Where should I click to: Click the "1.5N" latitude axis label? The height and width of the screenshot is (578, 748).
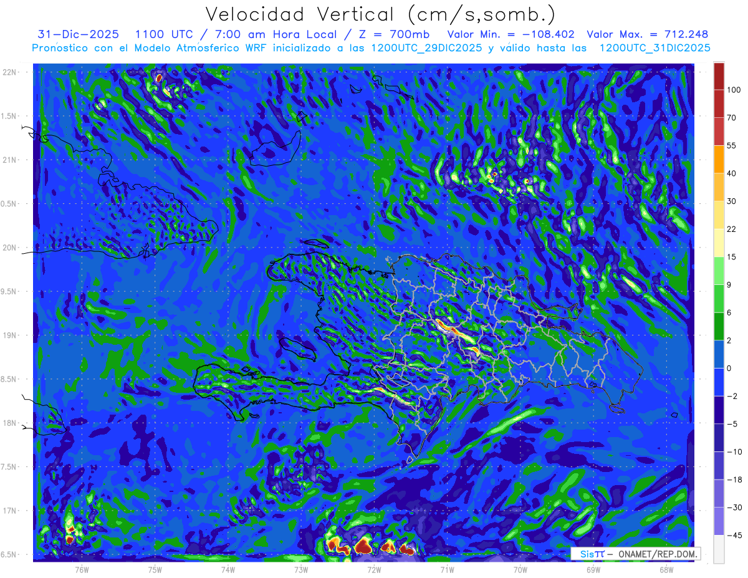point(9,116)
